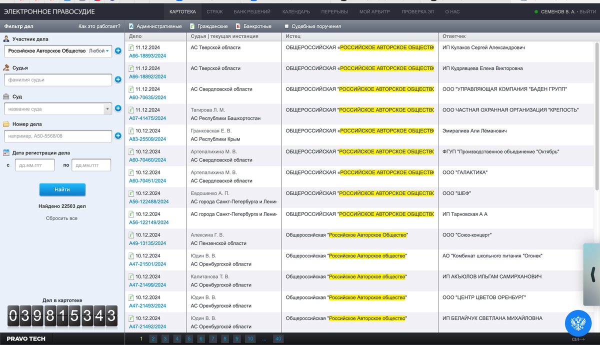Open case link А07-41475/2024
Image resolution: width=600 pixels, height=345 pixels.
(x=147, y=118)
